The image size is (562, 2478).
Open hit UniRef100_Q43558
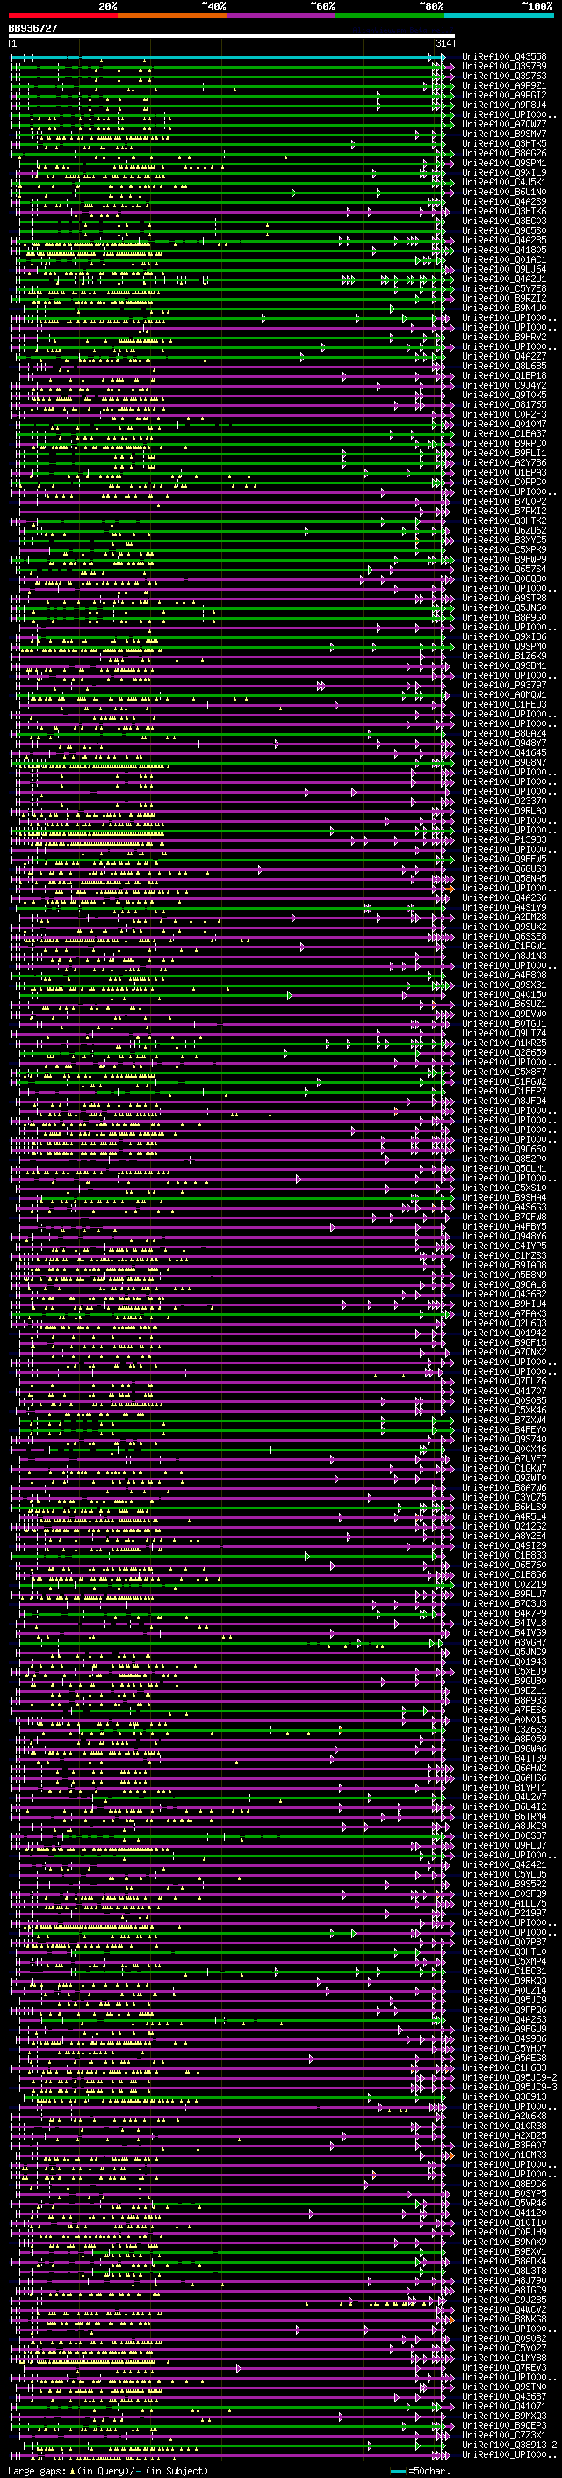(x=504, y=57)
